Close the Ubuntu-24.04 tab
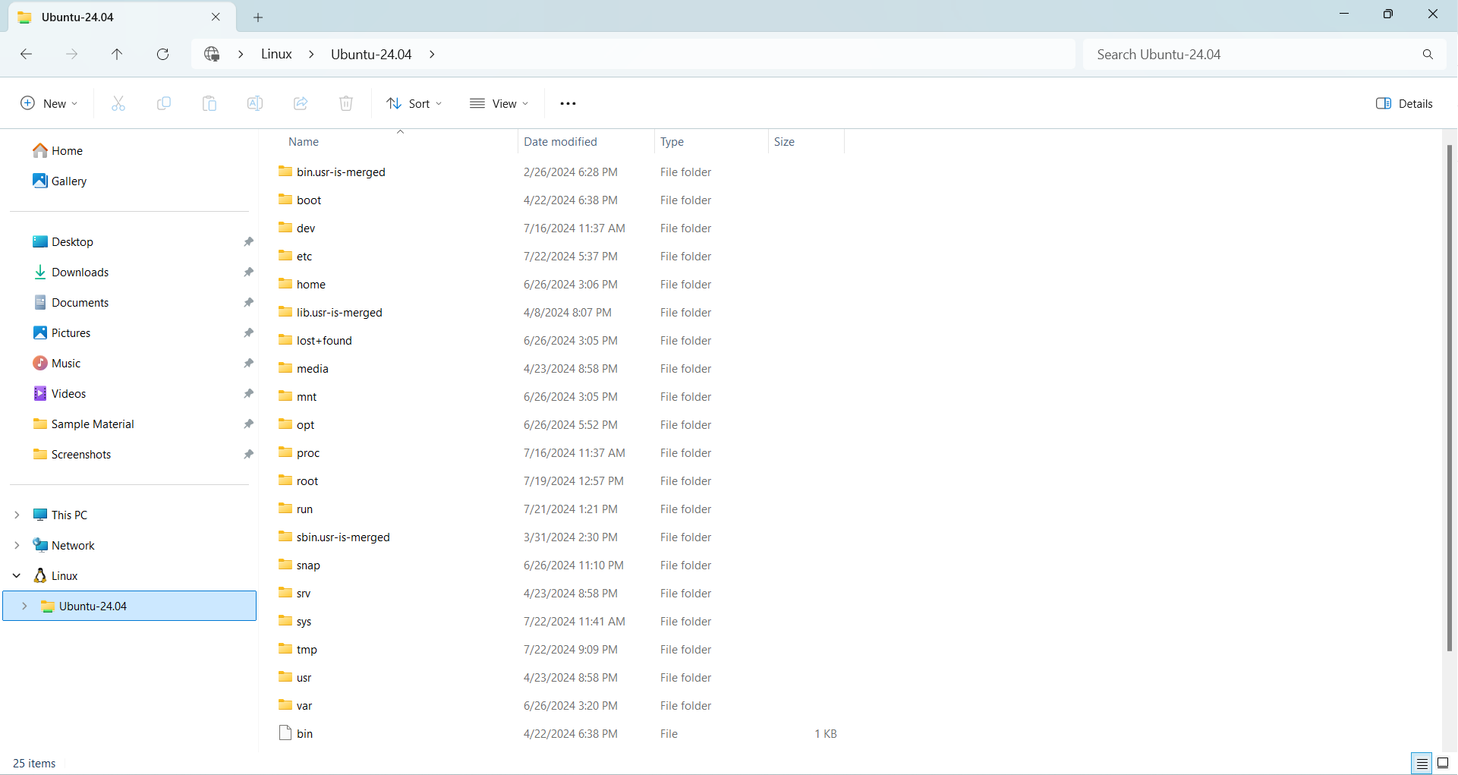 [216, 17]
